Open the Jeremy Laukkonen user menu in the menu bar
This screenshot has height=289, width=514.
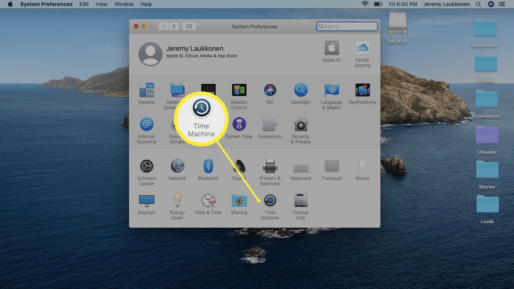(446, 4)
